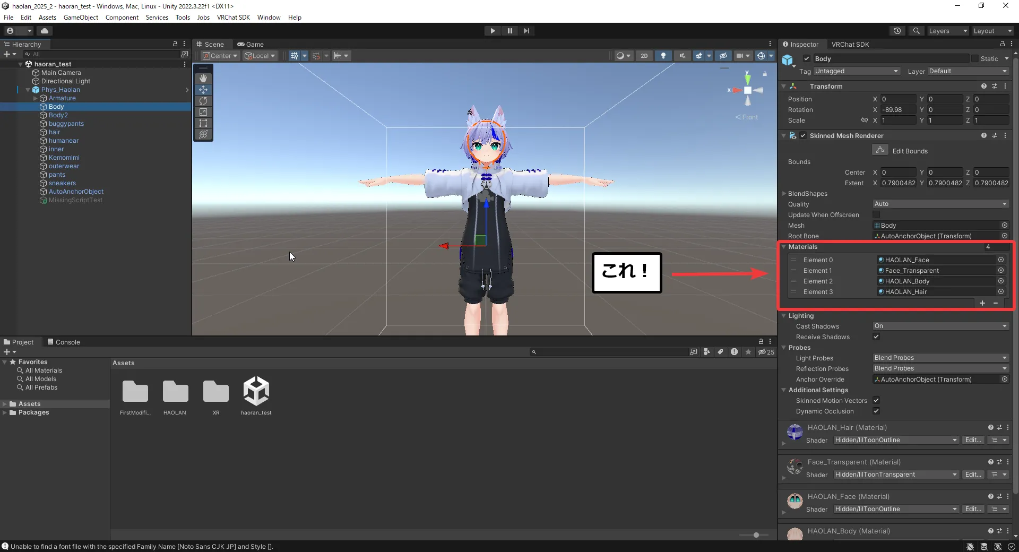Toggle Skinned Mesh Renderer enabled checkbox

tap(803, 135)
